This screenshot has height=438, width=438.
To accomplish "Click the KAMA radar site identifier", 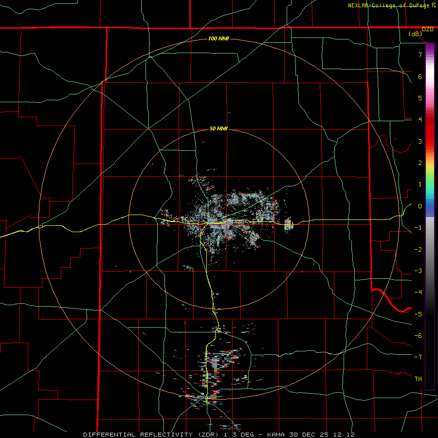I will coord(276,435).
